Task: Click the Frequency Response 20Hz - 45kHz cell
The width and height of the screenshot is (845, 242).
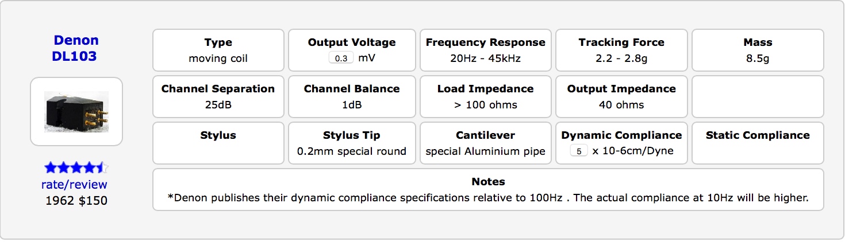Action: [485, 50]
